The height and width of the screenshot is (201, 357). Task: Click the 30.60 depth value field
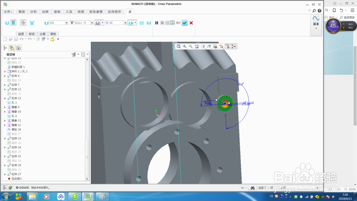pos(114,23)
